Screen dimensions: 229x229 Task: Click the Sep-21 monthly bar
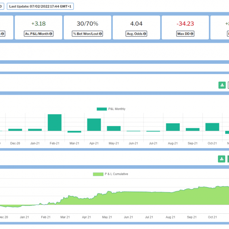click(192, 129)
